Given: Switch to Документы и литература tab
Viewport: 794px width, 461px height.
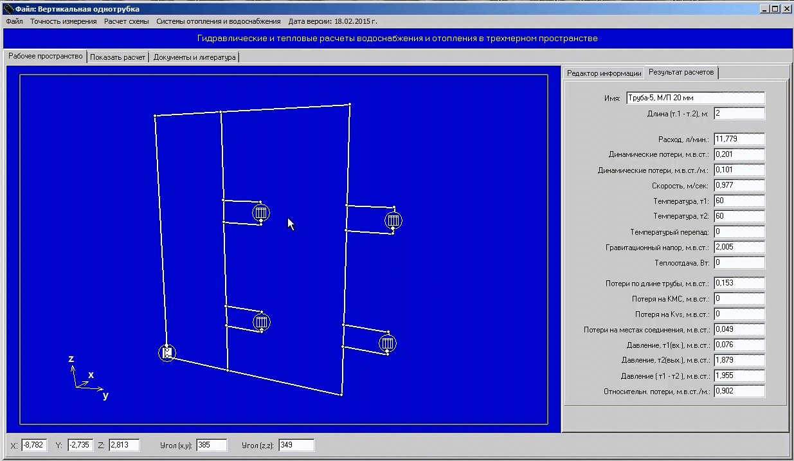Looking at the screenshot, I should click(x=194, y=57).
